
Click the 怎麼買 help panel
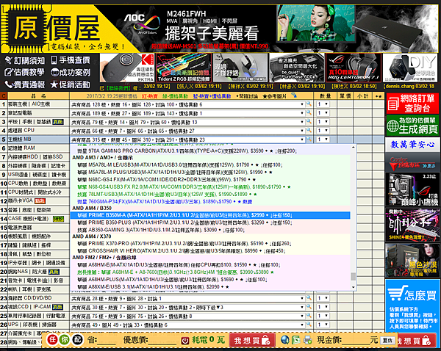pos(412,305)
